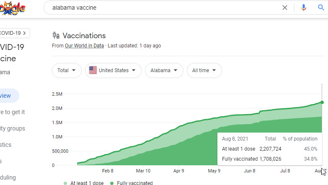Expand the All time range dropdown

tap(204, 70)
